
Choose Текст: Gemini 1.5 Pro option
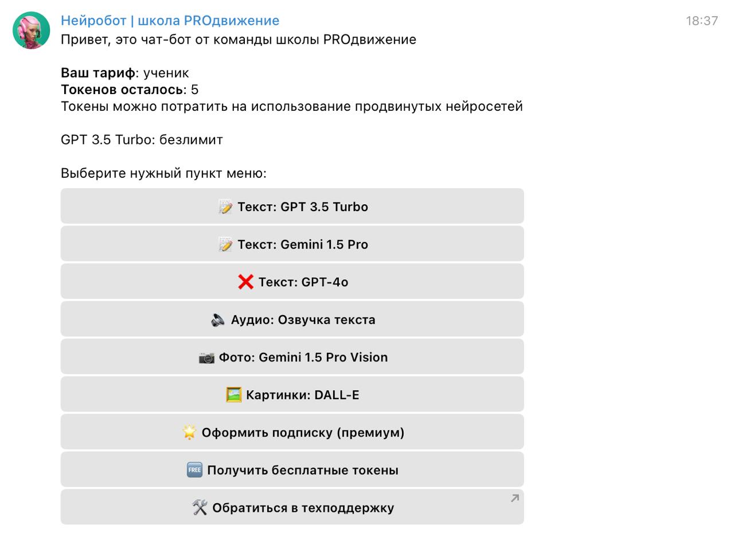pos(292,244)
